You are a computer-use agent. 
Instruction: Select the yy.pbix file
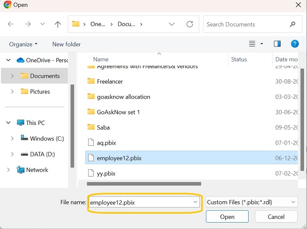point(106,174)
